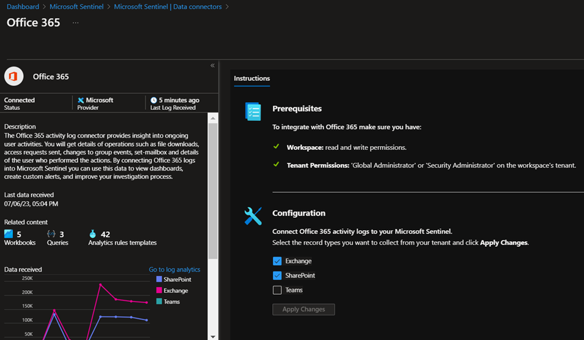Click the Prerequisites checklist icon
This screenshot has height=340, width=584.
[253, 111]
